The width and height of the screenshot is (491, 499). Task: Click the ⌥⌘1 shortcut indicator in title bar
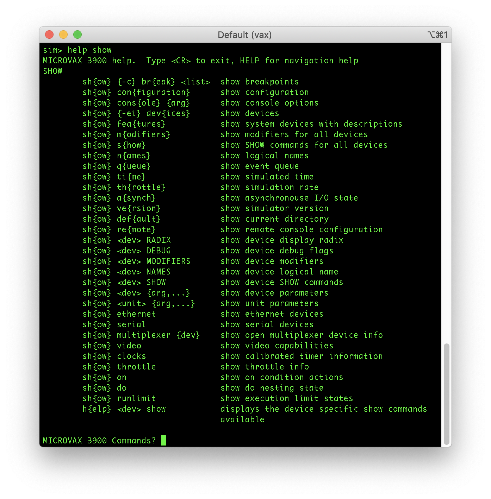[437, 35]
